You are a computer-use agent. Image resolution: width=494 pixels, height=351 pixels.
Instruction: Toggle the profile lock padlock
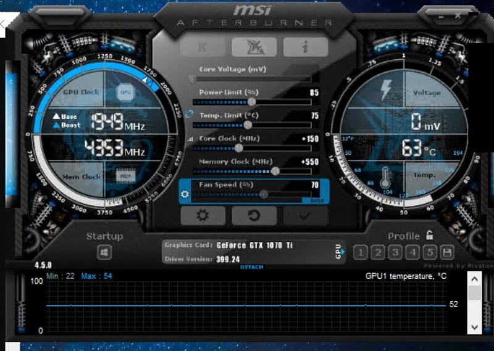click(x=429, y=235)
